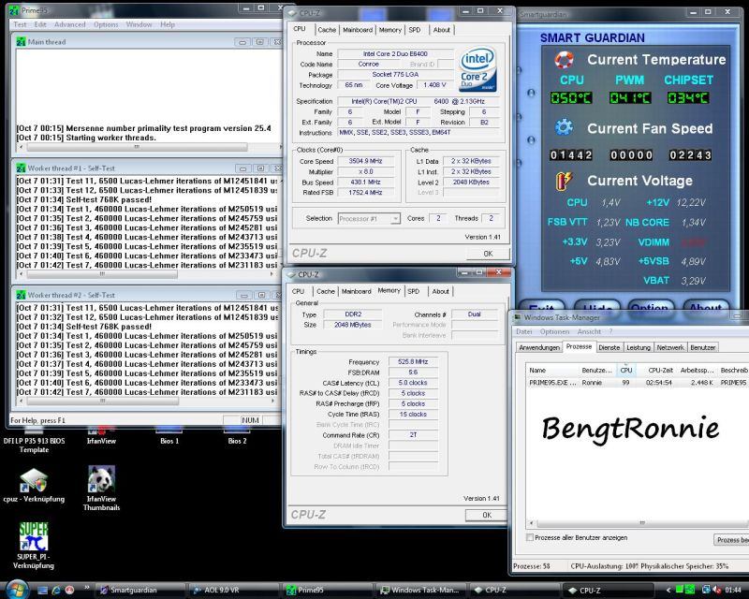Viewport: 749px width, 599px height.
Task: Click the gear fan speed icon in Smart Guardian
Action: coord(565,127)
